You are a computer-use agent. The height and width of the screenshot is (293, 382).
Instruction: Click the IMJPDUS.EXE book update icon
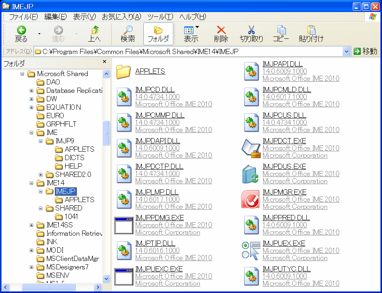[x=251, y=174]
